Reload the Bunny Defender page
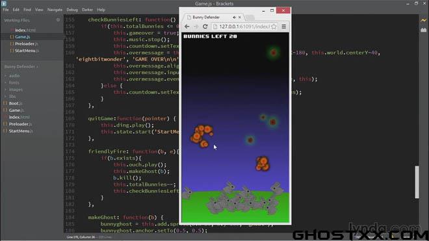Image resolution: width=429 pixels, height=241 pixels. tap(205, 27)
